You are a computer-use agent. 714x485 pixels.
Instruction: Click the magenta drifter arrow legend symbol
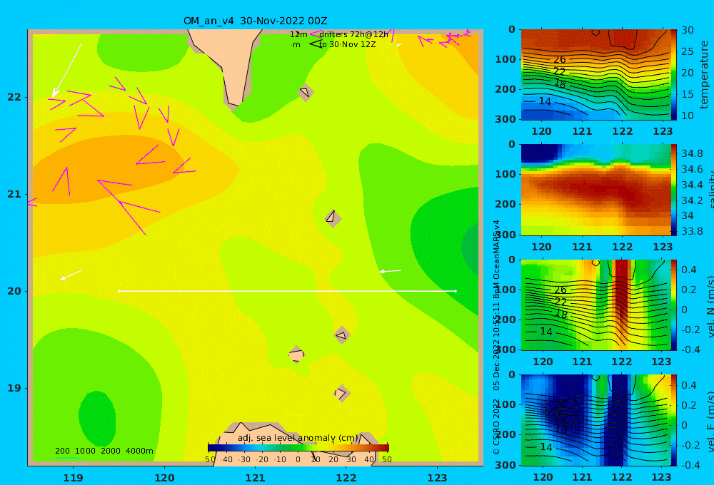tap(315, 34)
